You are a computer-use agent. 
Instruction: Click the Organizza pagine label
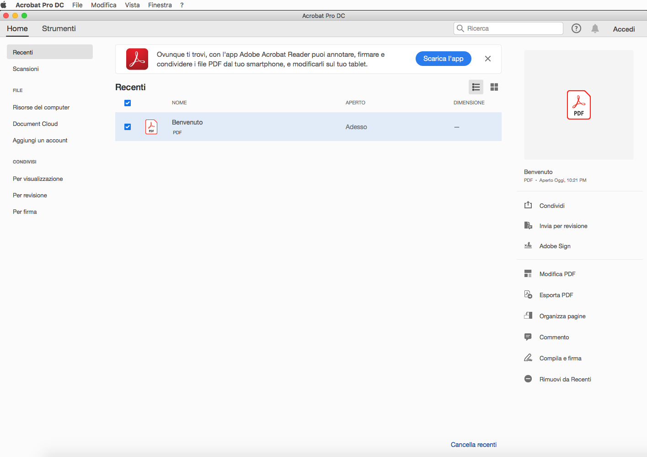[562, 316]
